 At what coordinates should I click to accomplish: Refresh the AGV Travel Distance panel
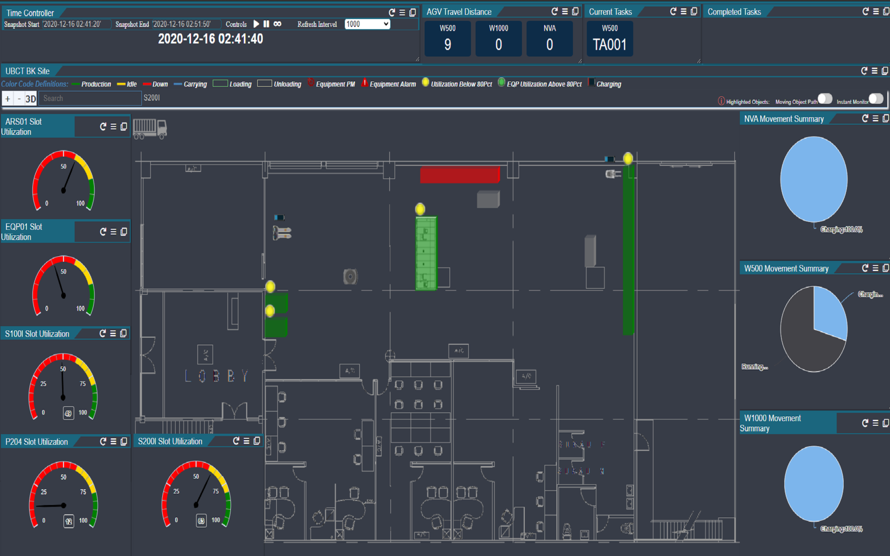(x=554, y=12)
